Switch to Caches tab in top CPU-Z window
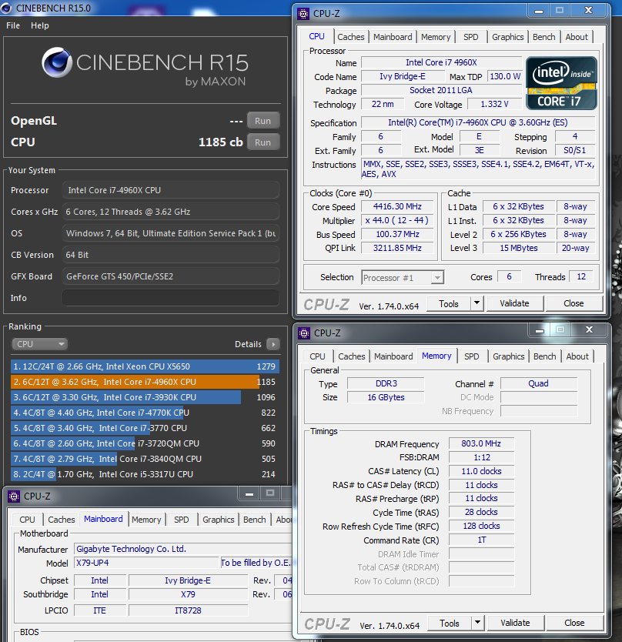Screen dimensions: 622x642 click(351, 37)
